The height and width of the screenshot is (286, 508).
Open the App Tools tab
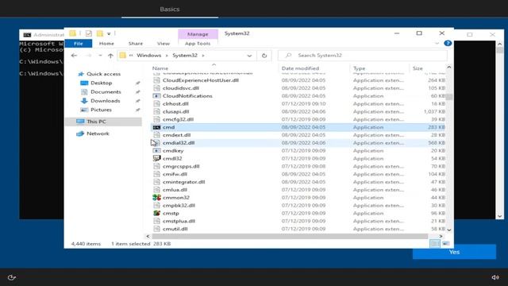(198, 44)
